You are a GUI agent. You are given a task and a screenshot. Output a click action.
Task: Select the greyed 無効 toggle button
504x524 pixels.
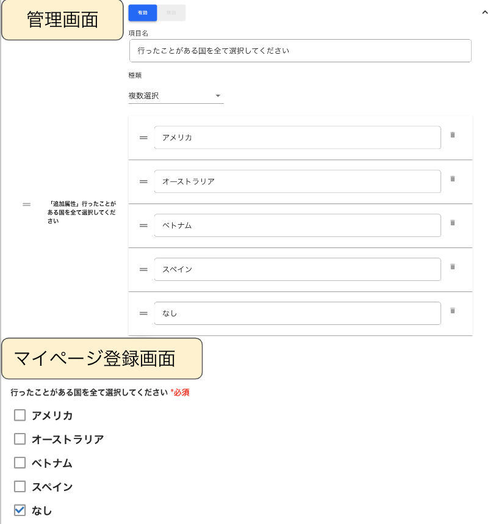171,13
